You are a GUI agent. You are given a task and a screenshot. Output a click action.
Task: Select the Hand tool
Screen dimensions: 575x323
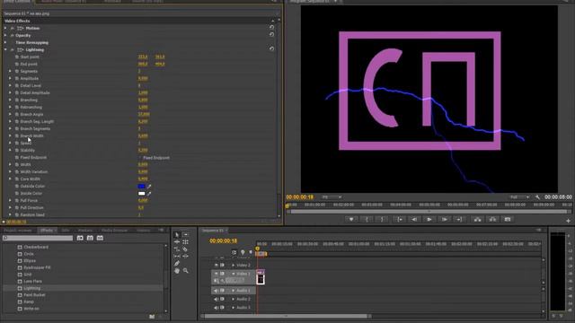click(177, 271)
